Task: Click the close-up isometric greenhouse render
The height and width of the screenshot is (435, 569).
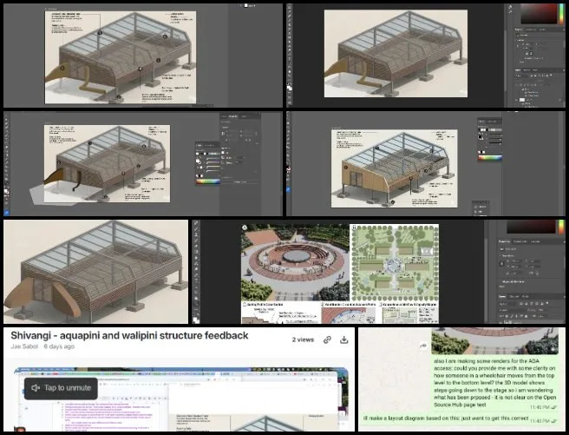Action: pos(95,272)
